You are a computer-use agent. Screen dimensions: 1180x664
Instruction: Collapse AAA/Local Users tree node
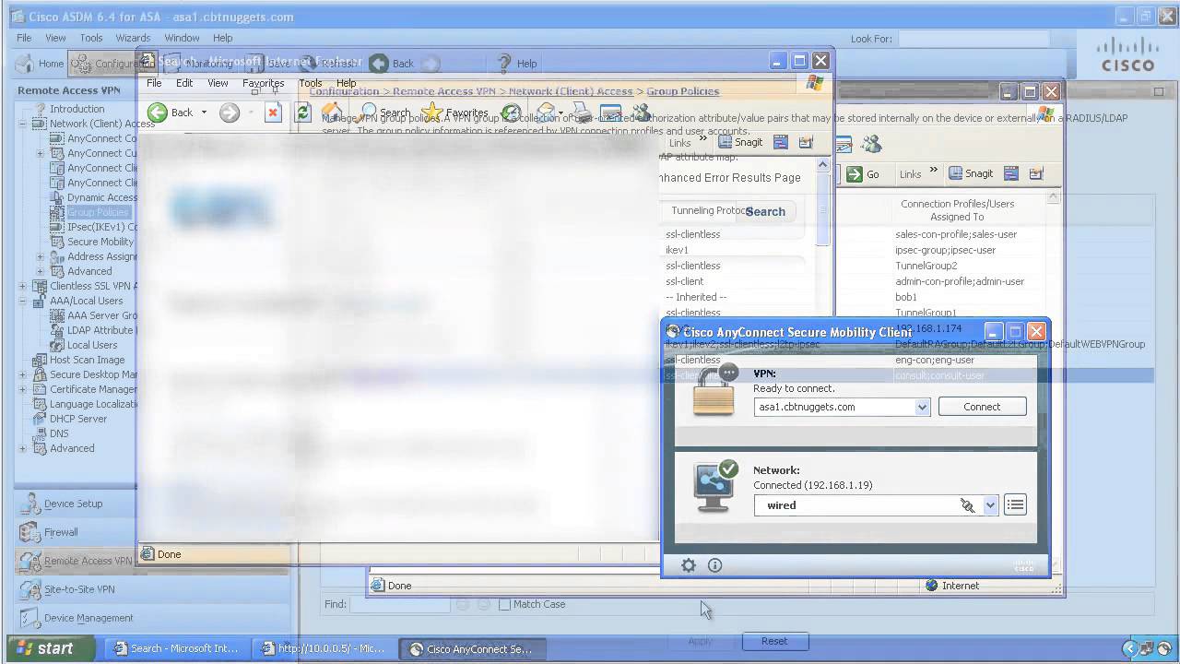pos(23,301)
